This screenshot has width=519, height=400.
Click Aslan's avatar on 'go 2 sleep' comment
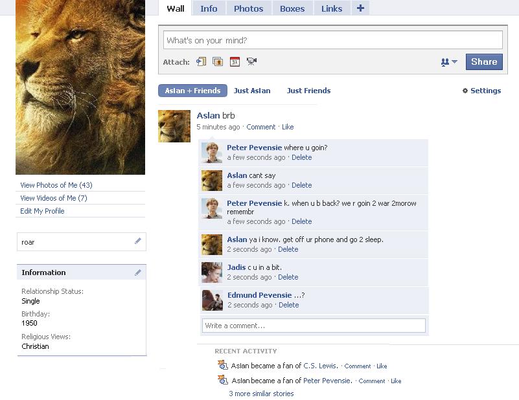pos(212,245)
